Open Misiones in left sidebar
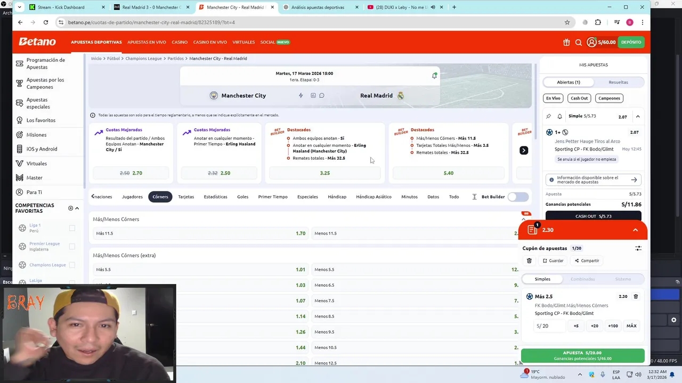Screen dimensions: 682x383 36,135
